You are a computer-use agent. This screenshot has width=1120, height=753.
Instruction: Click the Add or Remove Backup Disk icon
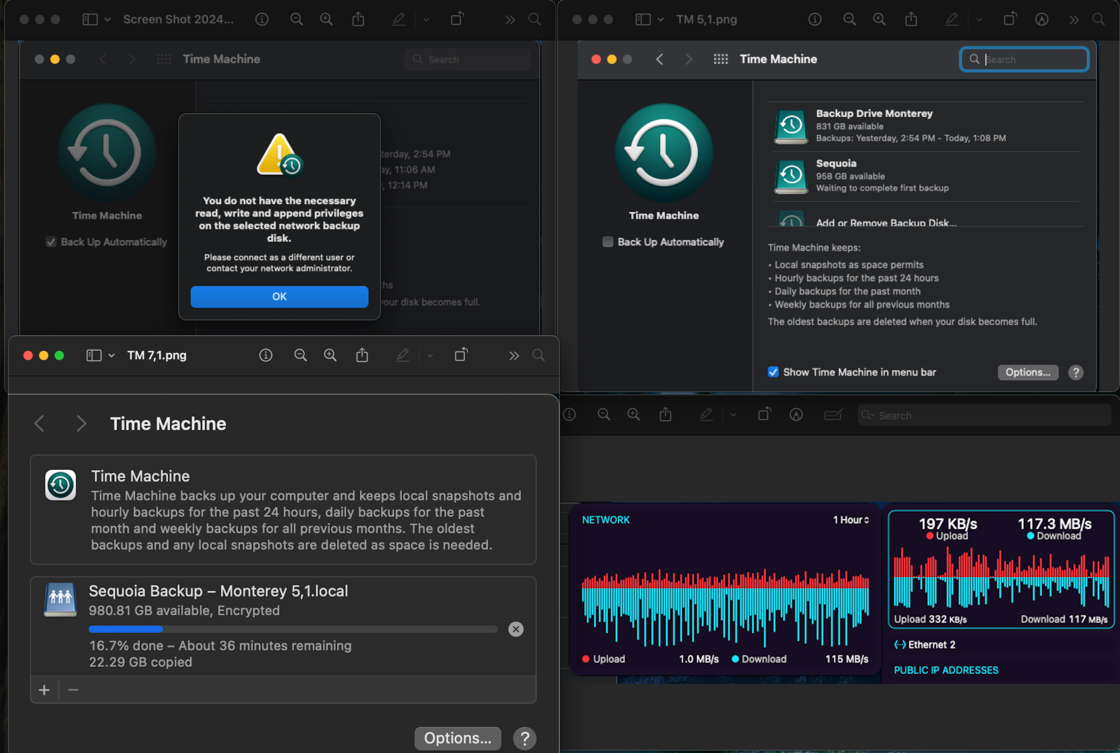(x=788, y=219)
